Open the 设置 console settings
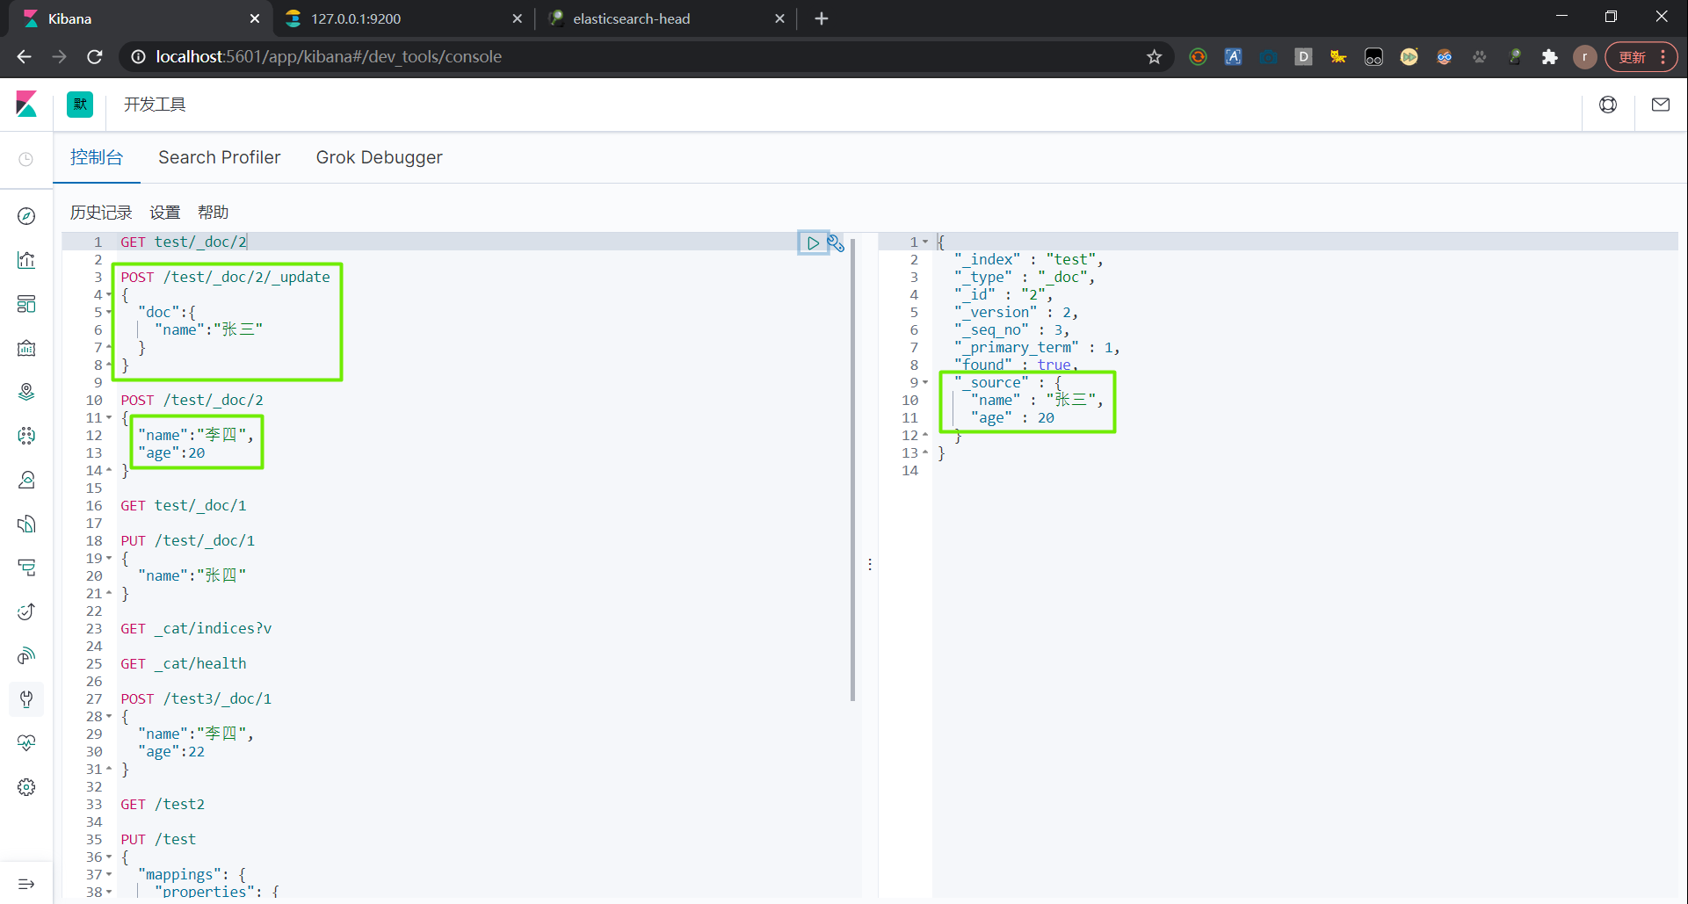 click(164, 213)
